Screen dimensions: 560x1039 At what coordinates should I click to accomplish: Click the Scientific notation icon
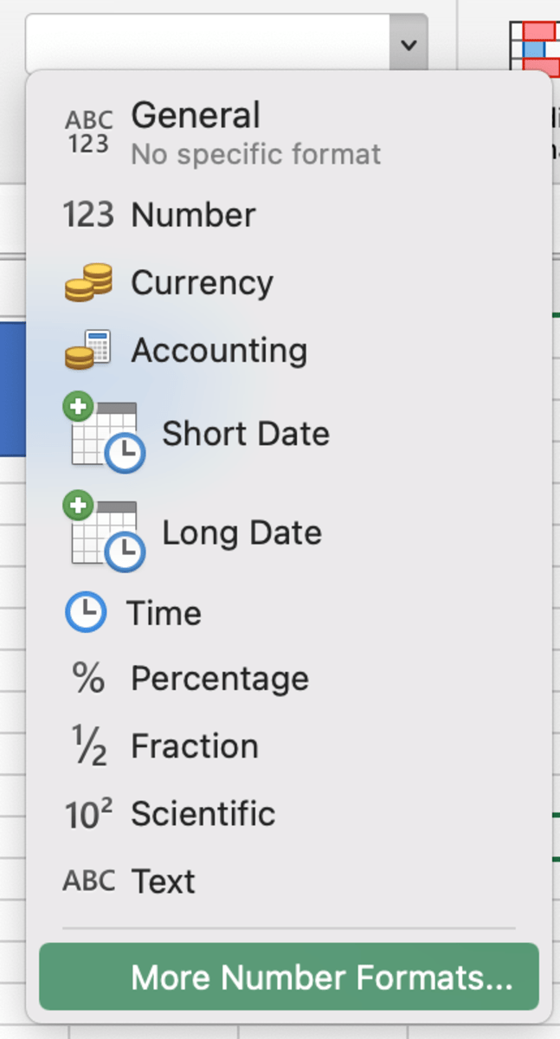[x=88, y=814]
